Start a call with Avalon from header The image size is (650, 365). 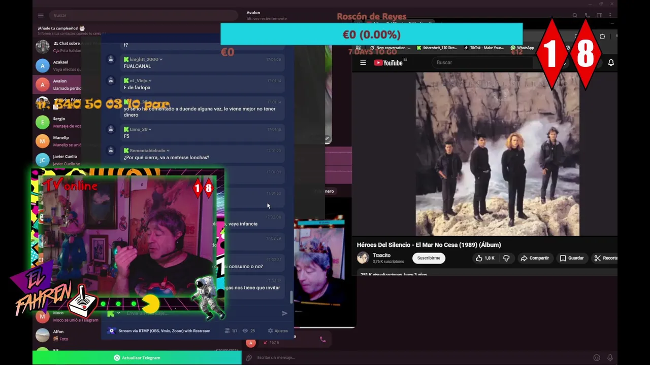pos(588,15)
